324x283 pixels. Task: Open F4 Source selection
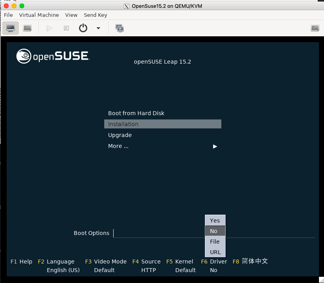[146, 262]
